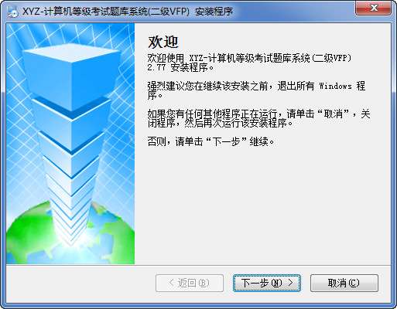Click the greyed-out 返回(B) button
The image size is (397, 309).
(x=190, y=283)
